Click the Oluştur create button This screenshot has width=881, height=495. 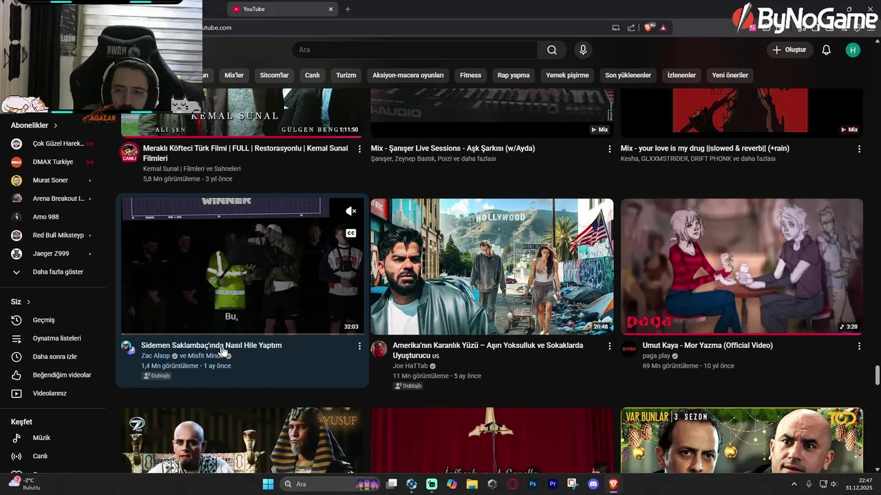click(x=789, y=49)
